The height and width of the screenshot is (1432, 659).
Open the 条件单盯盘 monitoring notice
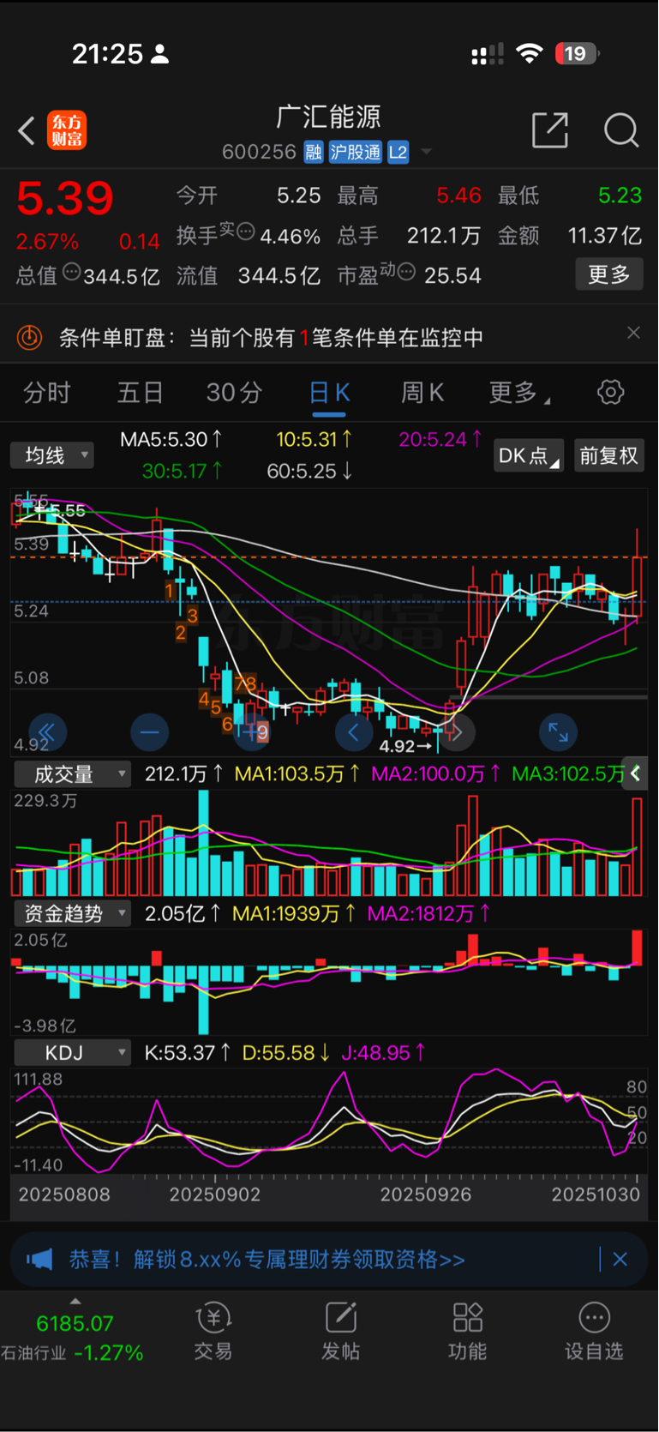point(271,338)
